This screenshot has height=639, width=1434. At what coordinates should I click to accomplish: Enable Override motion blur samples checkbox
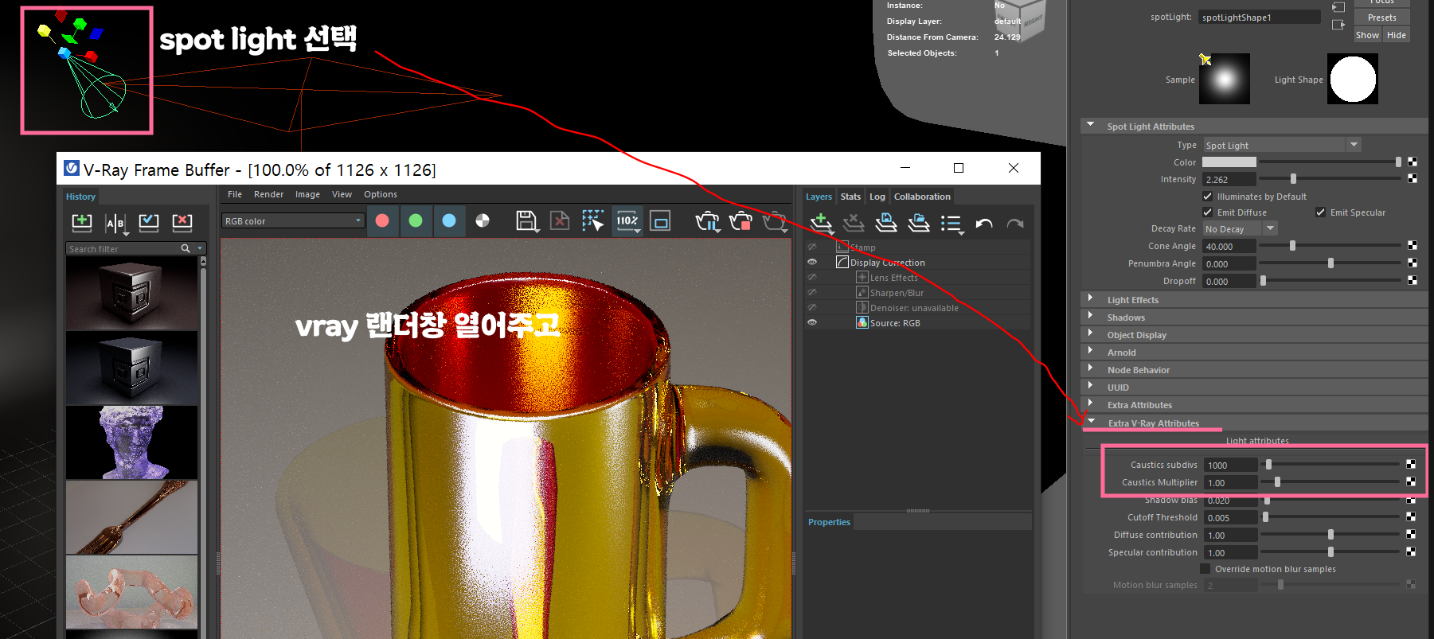pyautogui.click(x=1205, y=568)
